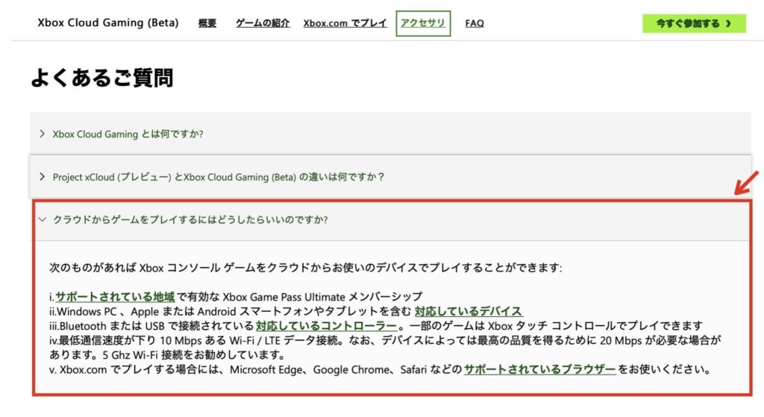Open the 概要 navigation tab
Viewport: 764px width, 417px height.
pos(207,23)
